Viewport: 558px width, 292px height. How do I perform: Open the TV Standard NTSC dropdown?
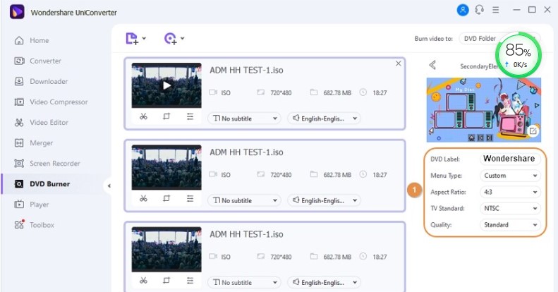pyautogui.click(x=510, y=208)
